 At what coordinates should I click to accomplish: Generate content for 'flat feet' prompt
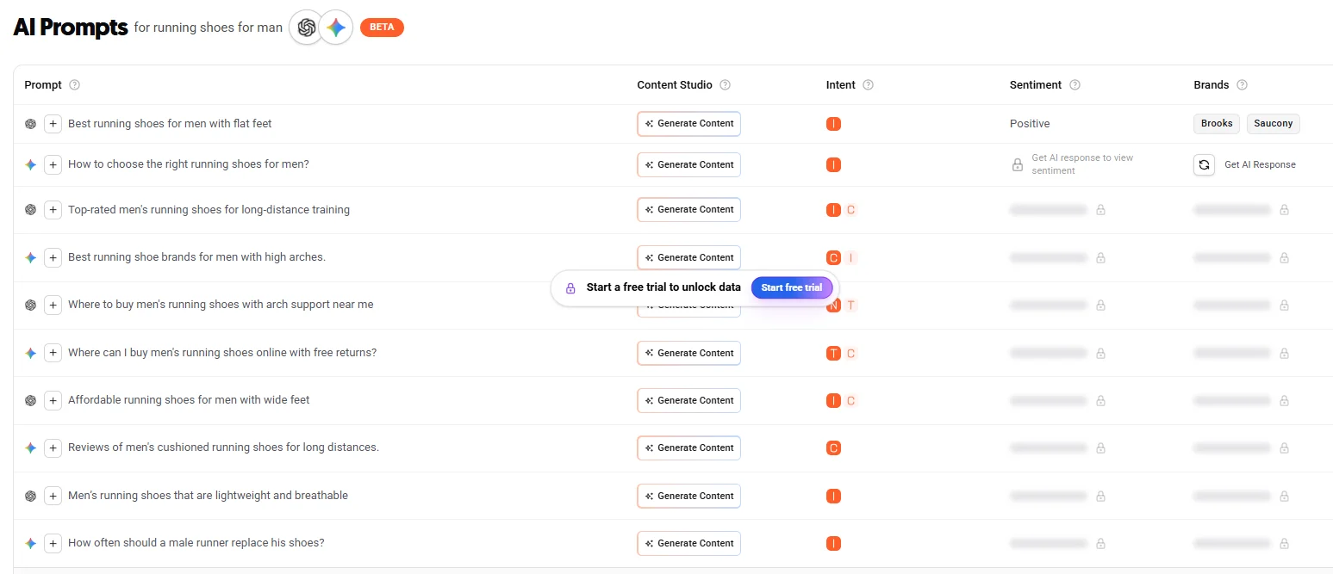tap(688, 124)
